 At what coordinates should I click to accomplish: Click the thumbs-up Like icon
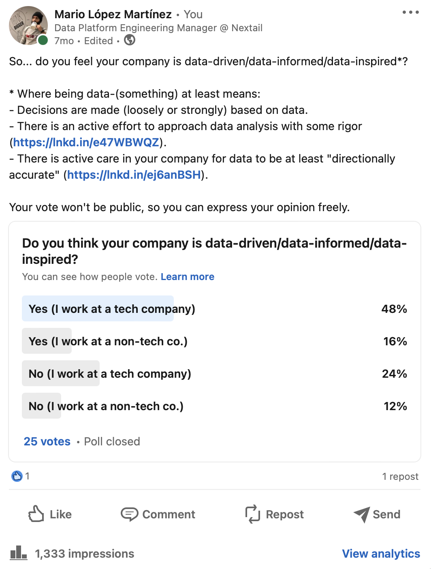pyautogui.click(x=36, y=513)
